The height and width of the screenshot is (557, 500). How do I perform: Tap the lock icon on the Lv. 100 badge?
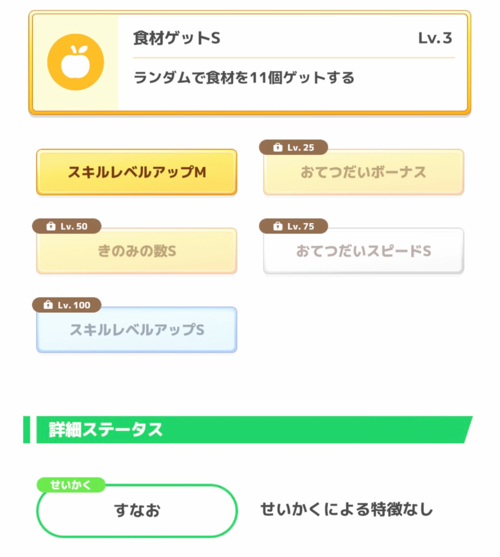[x=51, y=305]
